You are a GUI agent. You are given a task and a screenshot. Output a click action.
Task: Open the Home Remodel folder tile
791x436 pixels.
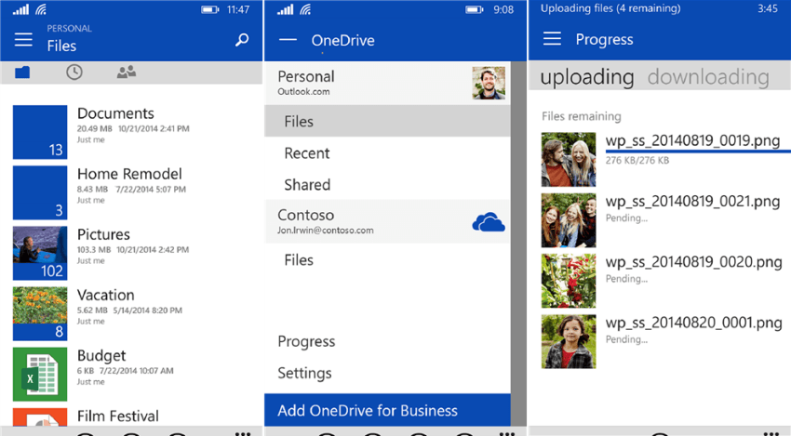pyautogui.click(x=40, y=192)
